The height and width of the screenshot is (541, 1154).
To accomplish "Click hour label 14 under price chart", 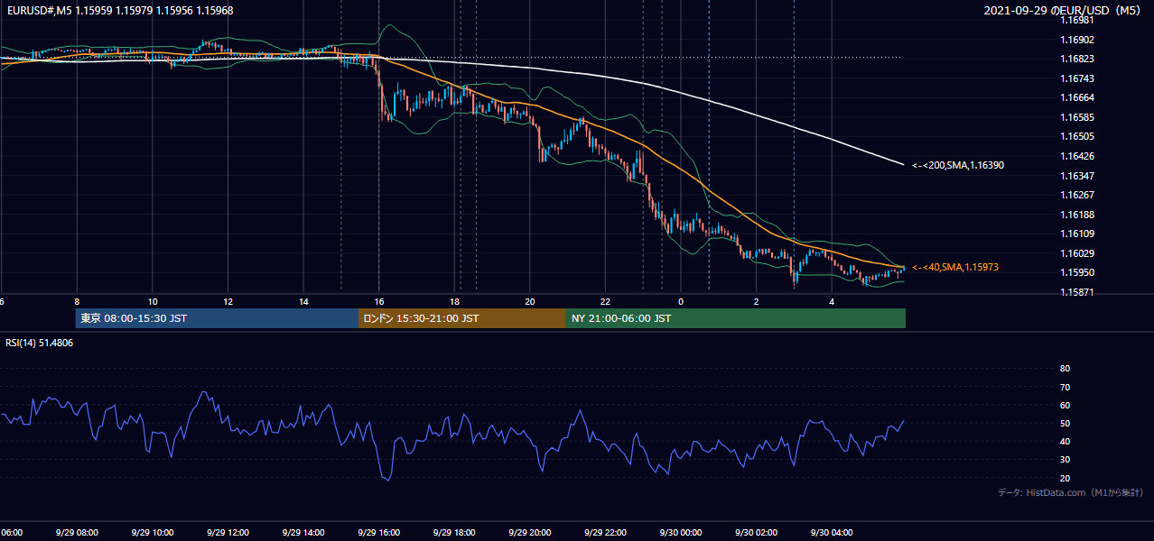I will coord(303,301).
